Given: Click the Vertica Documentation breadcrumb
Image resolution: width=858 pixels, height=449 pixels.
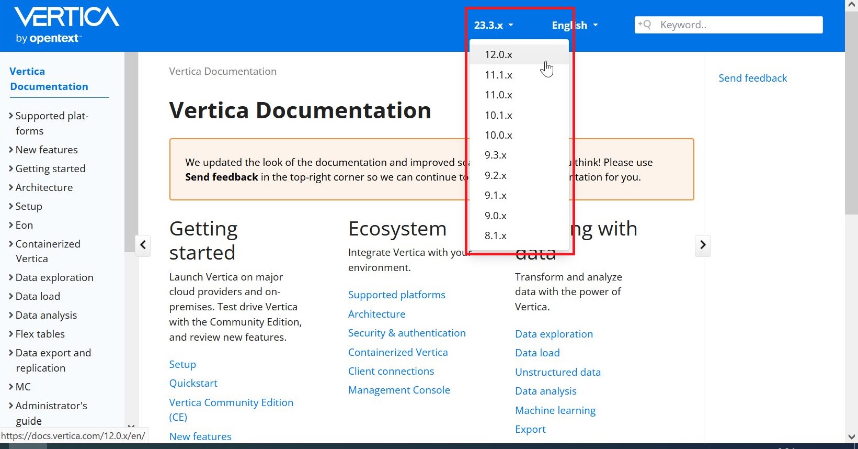Looking at the screenshot, I should pyautogui.click(x=223, y=71).
